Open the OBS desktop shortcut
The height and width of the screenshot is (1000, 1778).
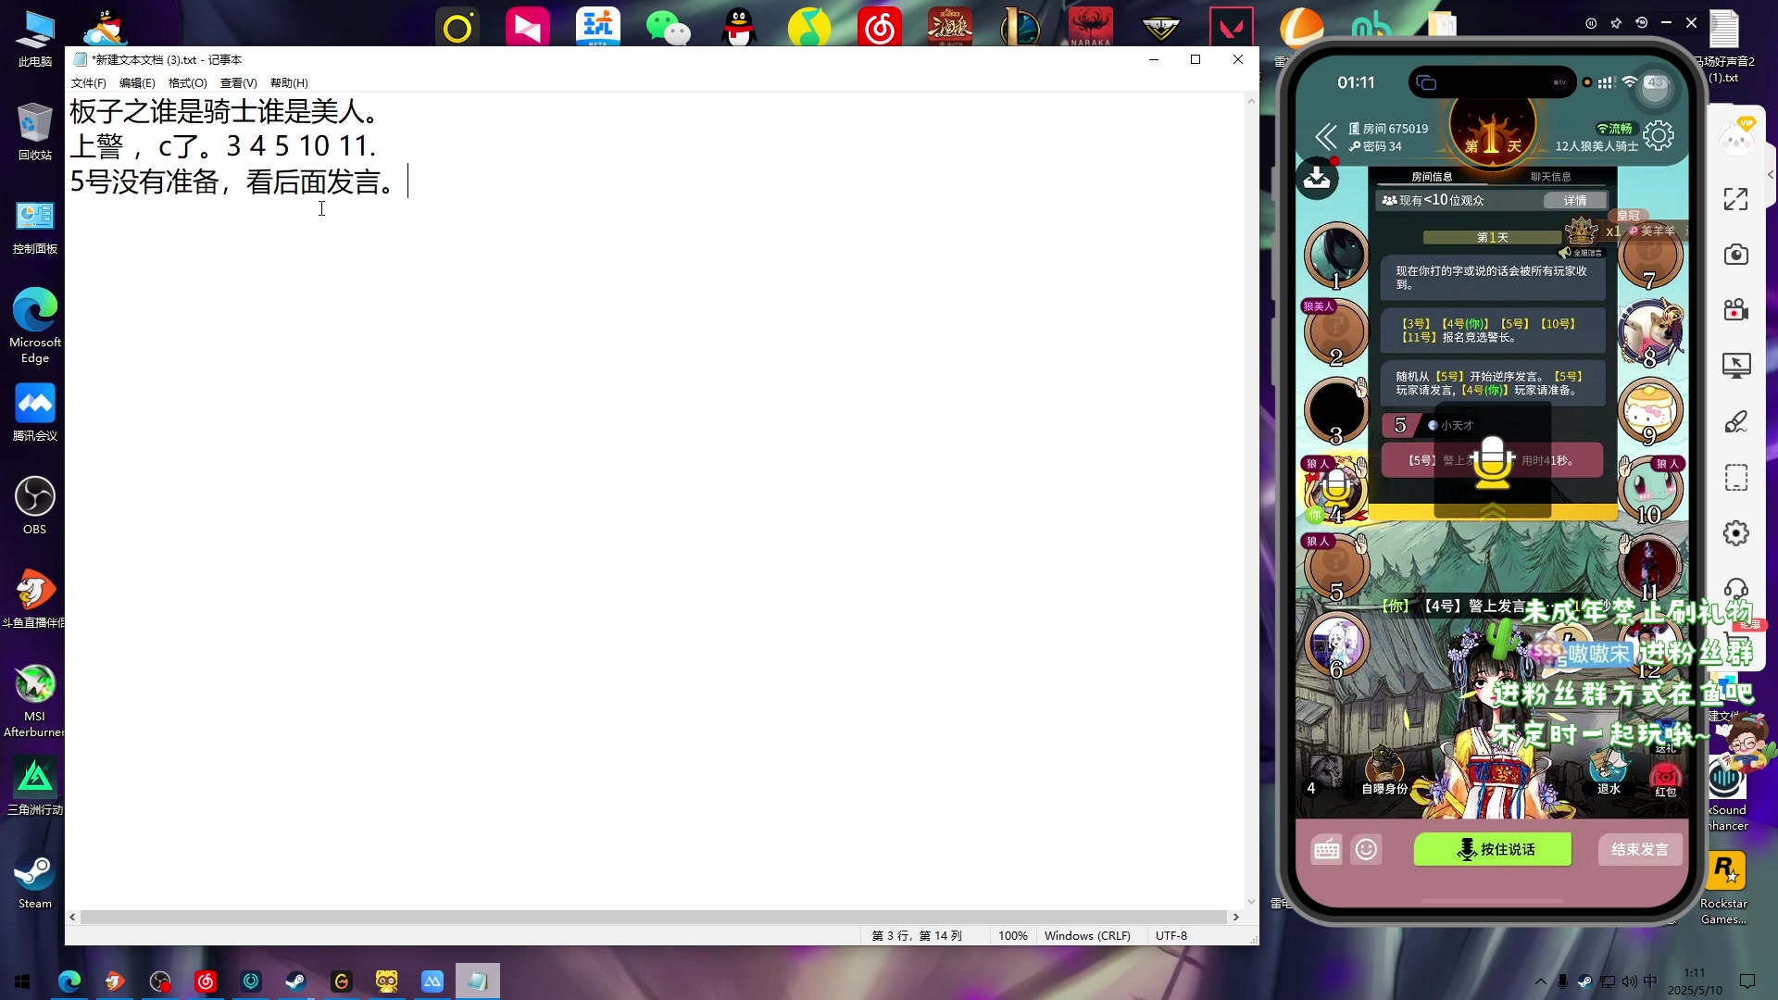pyautogui.click(x=35, y=505)
